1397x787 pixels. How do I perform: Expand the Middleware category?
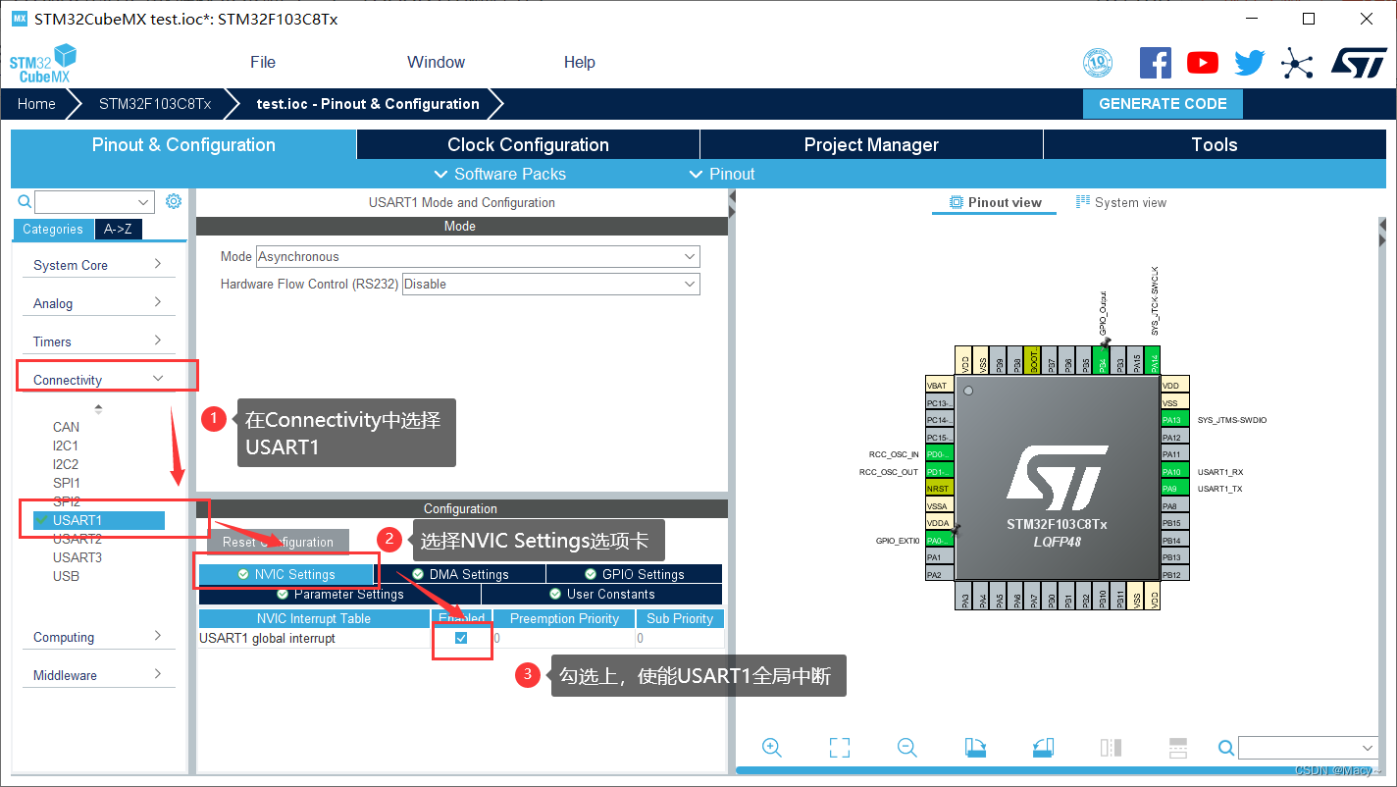click(x=98, y=675)
